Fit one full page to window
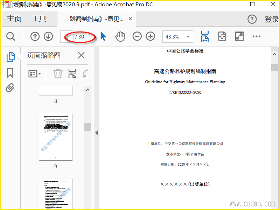 [222, 36]
